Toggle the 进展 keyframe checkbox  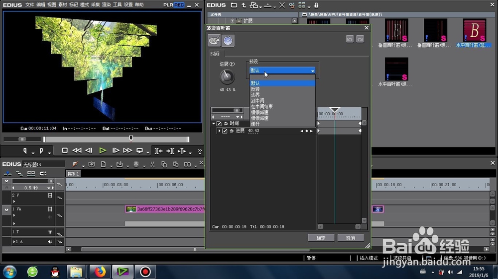coord(225,131)
